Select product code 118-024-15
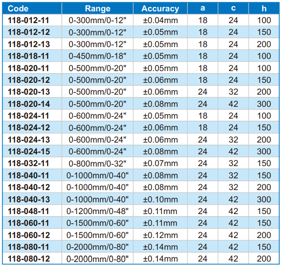The width and height of the screenshot is (284, 270). point(29,152)
